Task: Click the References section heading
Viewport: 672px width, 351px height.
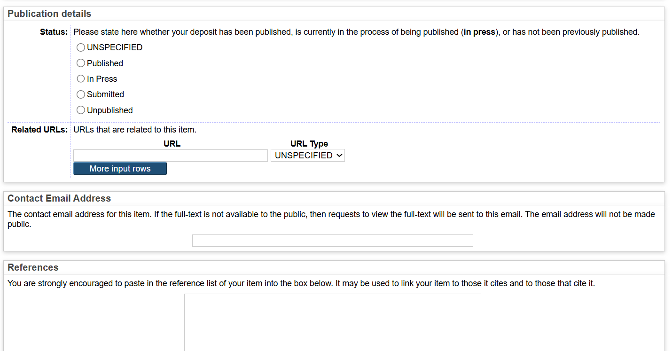Action: point(33,267)
